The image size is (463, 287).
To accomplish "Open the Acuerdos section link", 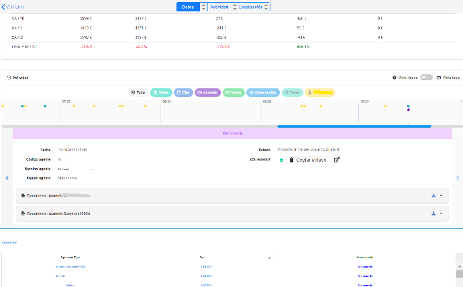I will (9, 243).
